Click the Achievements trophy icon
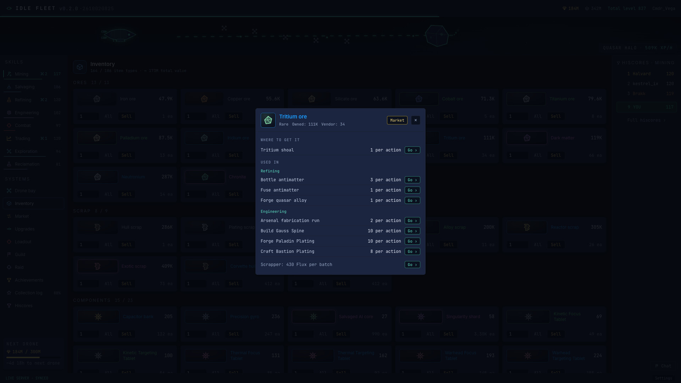 tap(9, 280)
